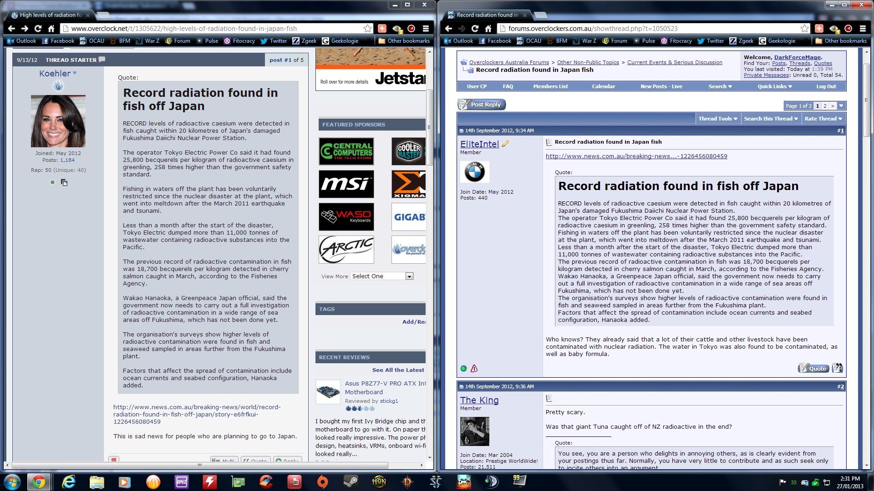Go back in the forums.overclockers.com.au window
Screen dimensions: 874x491
(x=449, y=28)
